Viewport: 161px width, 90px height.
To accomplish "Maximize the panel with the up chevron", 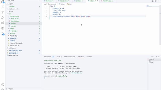I will [156, 57].
